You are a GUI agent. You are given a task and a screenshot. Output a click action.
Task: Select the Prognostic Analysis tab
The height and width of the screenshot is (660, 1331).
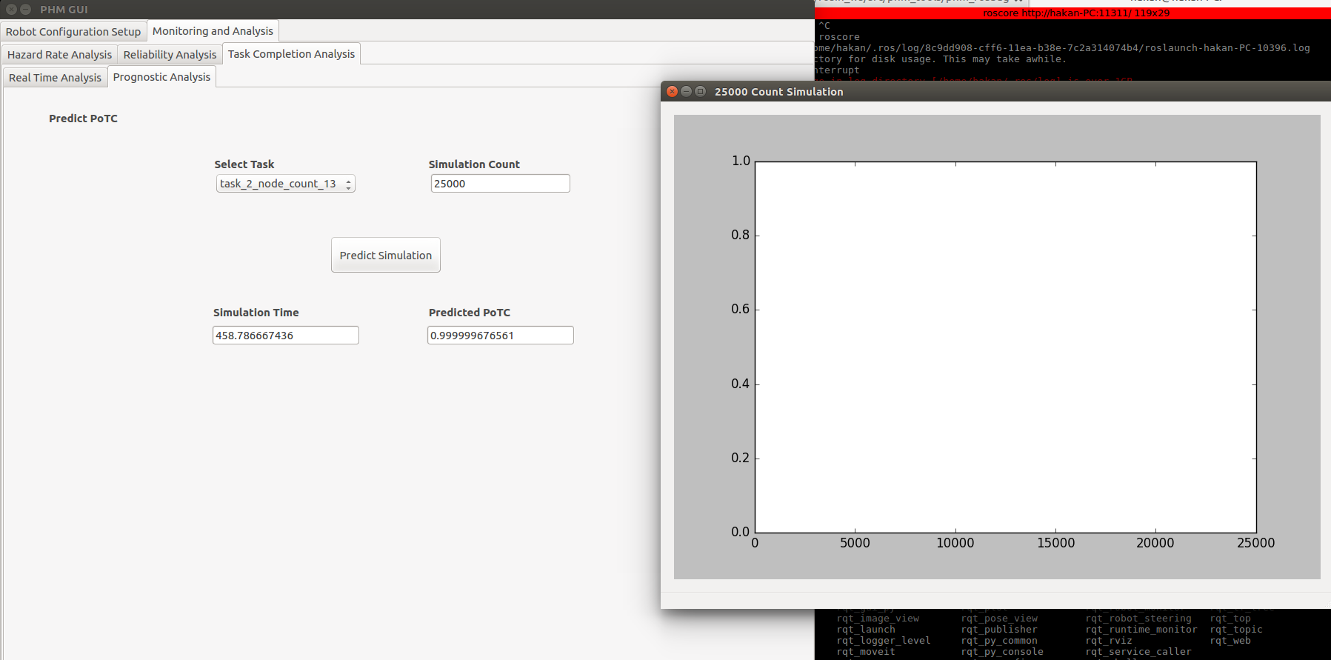point(161,76)
